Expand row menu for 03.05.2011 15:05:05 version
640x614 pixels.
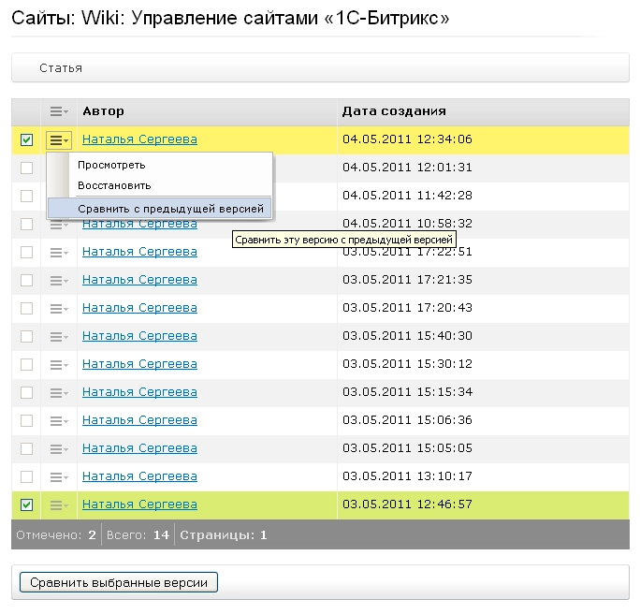(x=59, y=448)
